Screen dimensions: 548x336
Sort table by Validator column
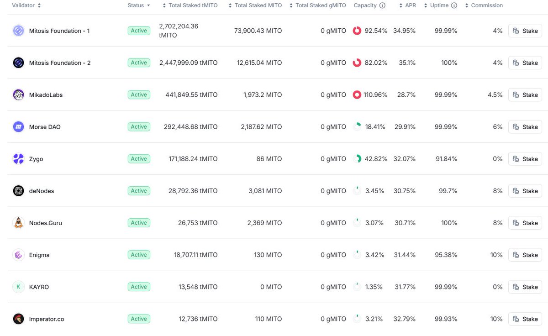point(26,5)
